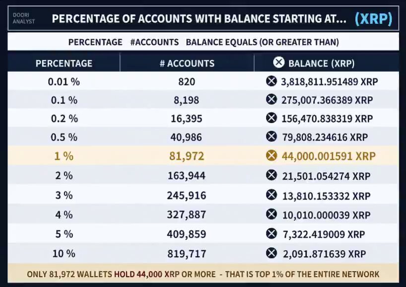Select the 44,000.001591 XRP balance value
The width and height of the screenshot is (406, 287).
(x=329, y=156)
